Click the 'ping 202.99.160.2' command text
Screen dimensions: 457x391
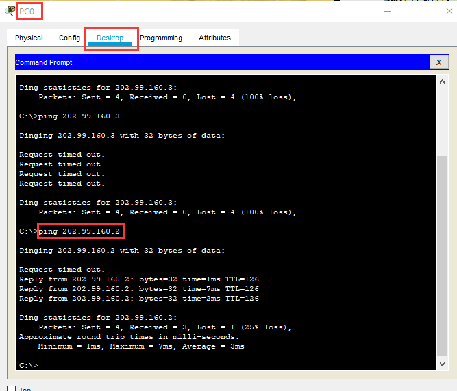coord(80,231)
